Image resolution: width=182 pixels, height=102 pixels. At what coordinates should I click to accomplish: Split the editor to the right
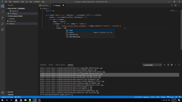(175, 5)
